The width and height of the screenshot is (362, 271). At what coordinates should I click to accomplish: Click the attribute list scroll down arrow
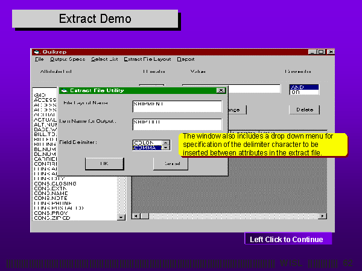[121, 216]
